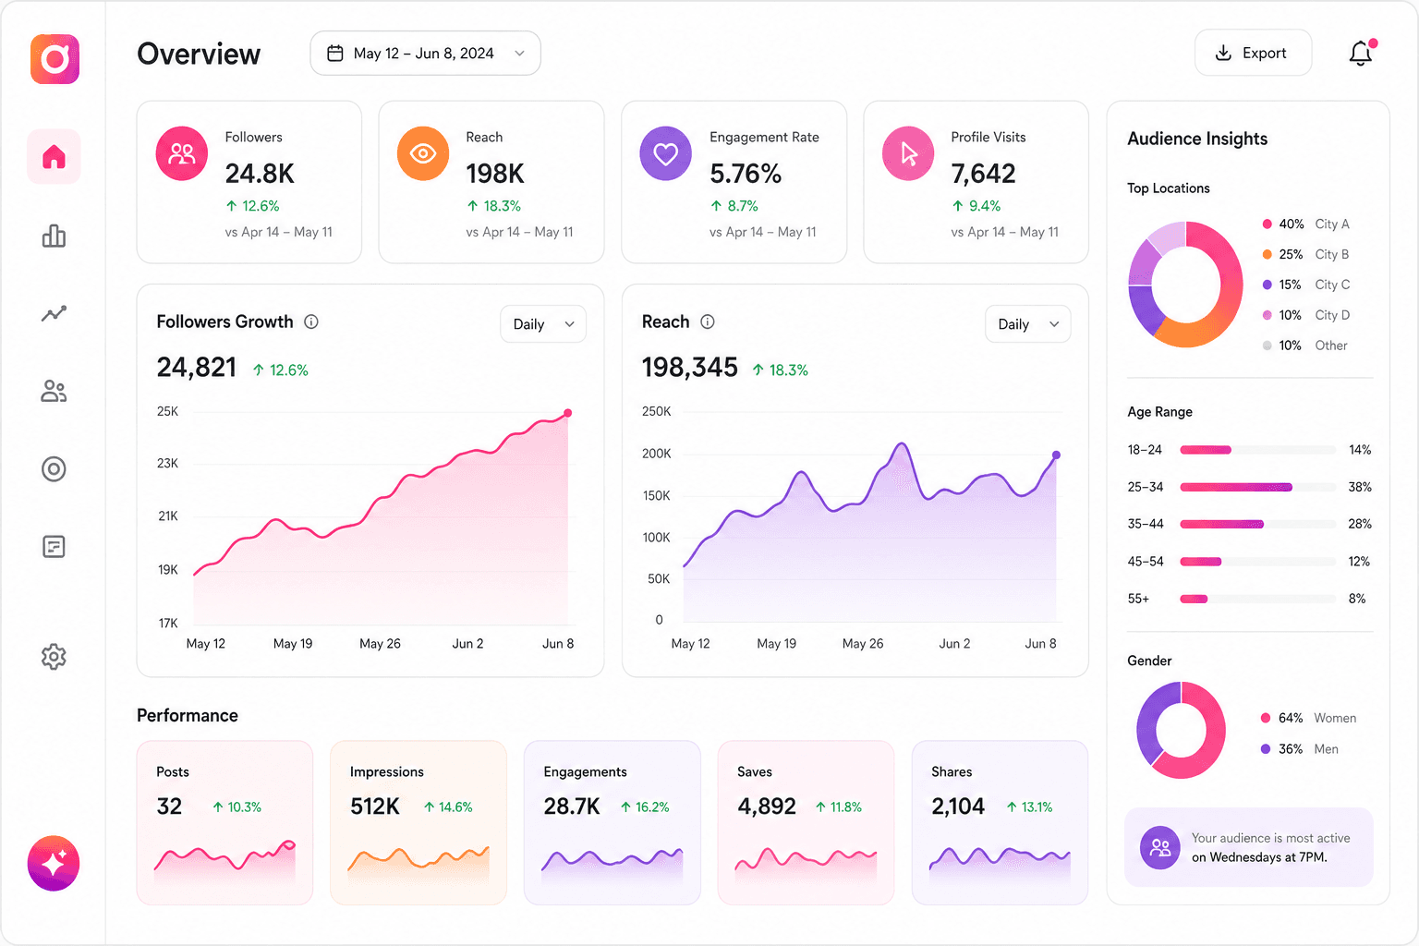The height and width of the screenshot is (946, 1419).
Task: Click the audience activity tip people icon
Action: 1160,847
